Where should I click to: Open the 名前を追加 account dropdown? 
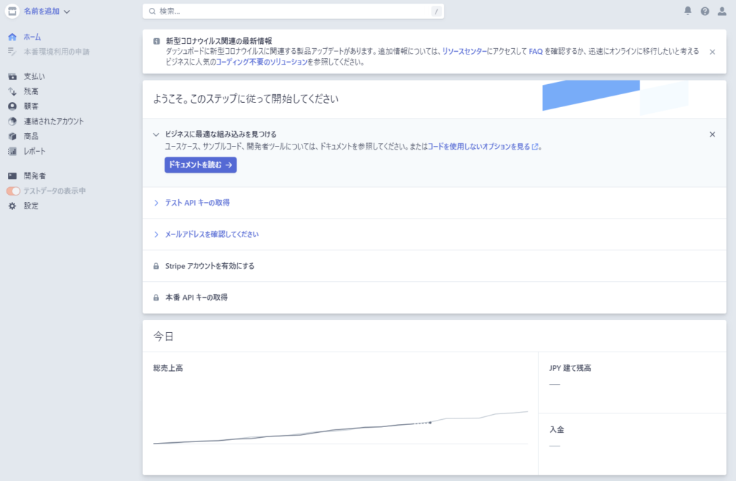point(47,12)
